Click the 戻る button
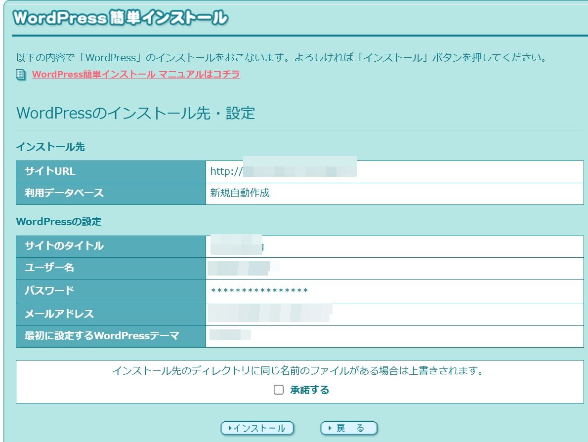The image size is (588, 442). point(349,428)
